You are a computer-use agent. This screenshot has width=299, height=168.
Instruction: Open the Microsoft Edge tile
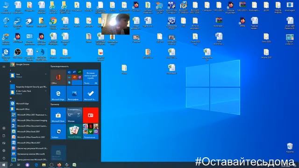[58, 93]
